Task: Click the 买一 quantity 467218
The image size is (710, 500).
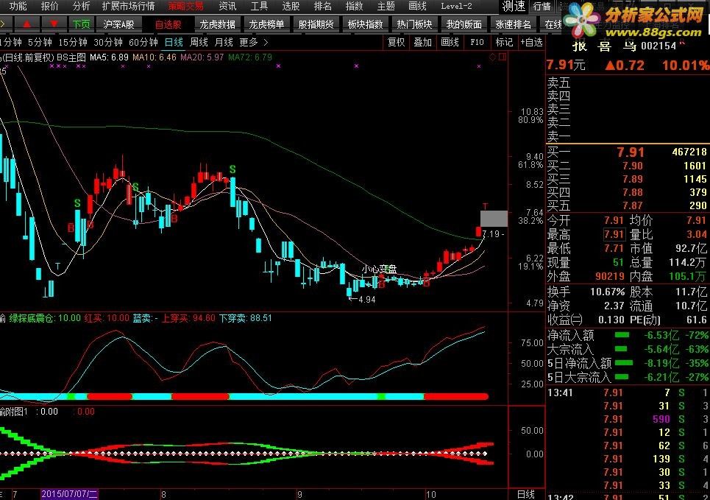Action: click(x=689, y=152)
